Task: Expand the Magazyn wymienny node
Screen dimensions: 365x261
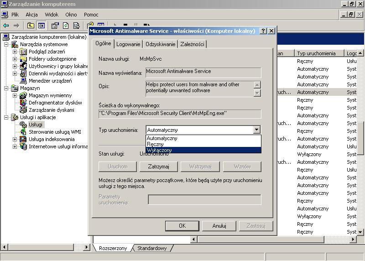Action: point(15,95)
